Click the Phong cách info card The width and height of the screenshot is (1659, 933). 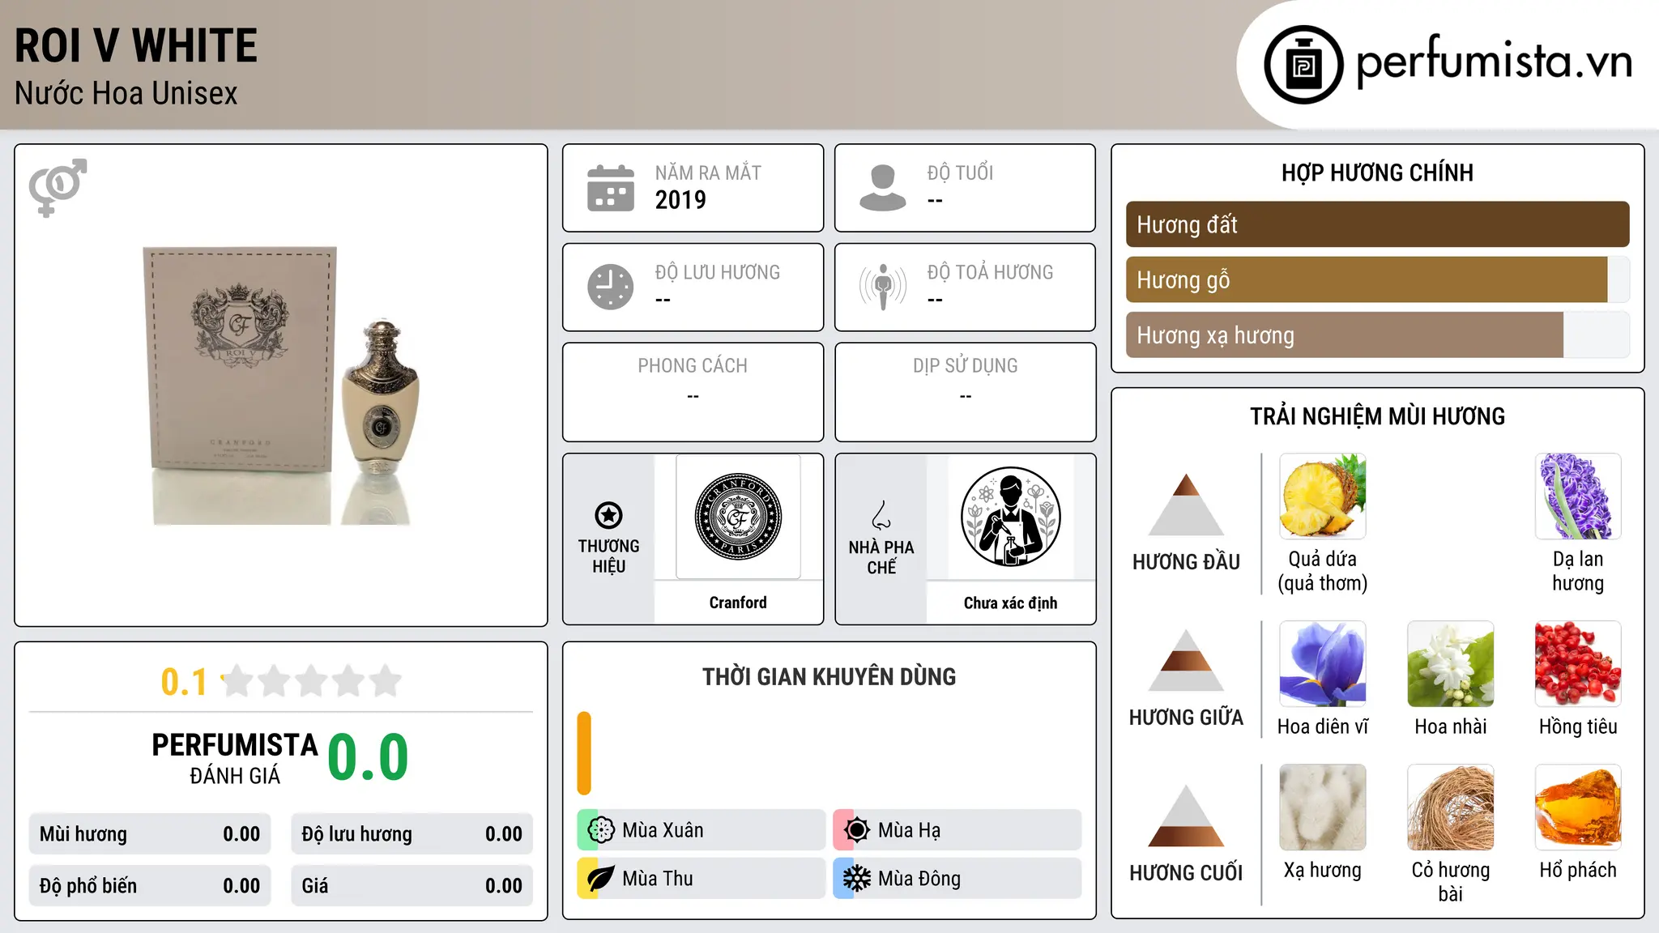(x=693, y=392)
